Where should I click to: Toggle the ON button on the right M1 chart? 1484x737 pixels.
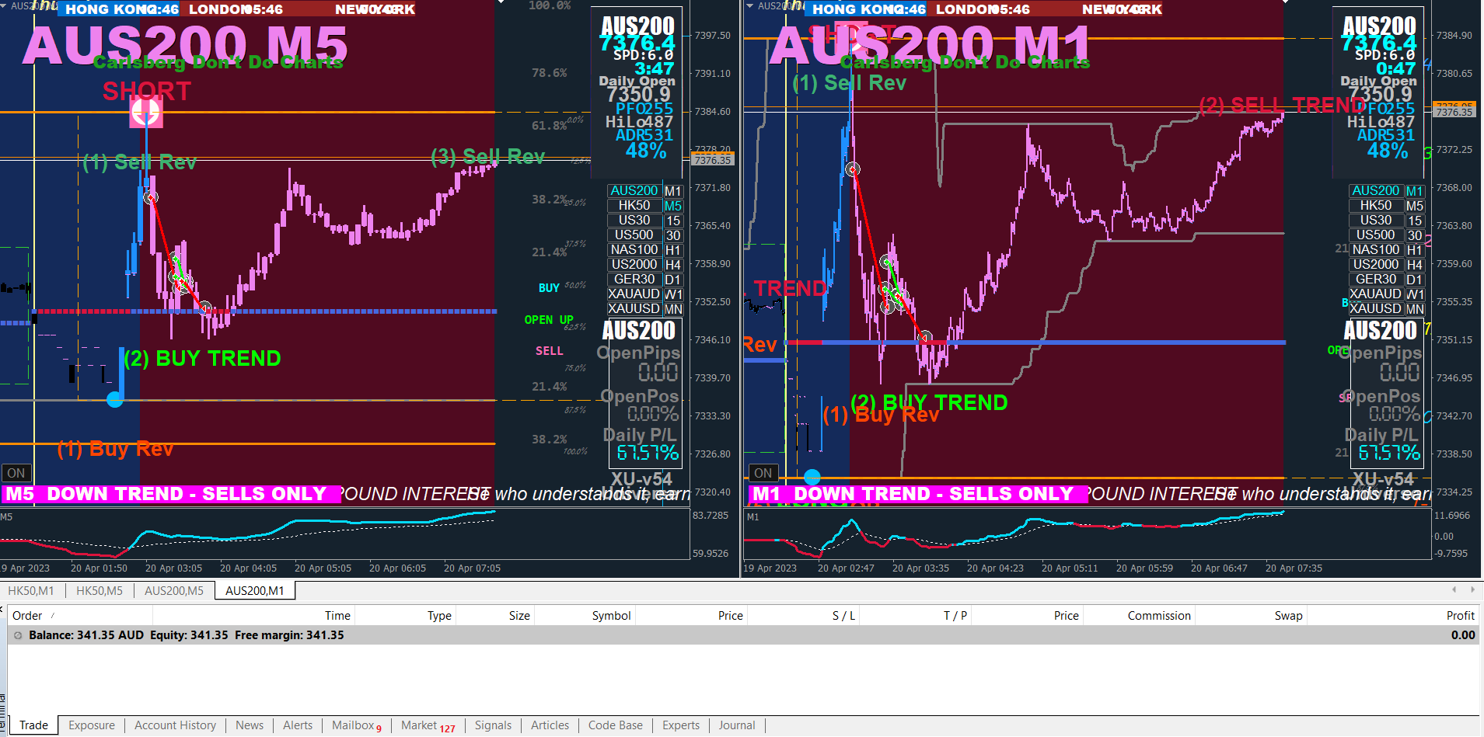click(x=763, y=473)
